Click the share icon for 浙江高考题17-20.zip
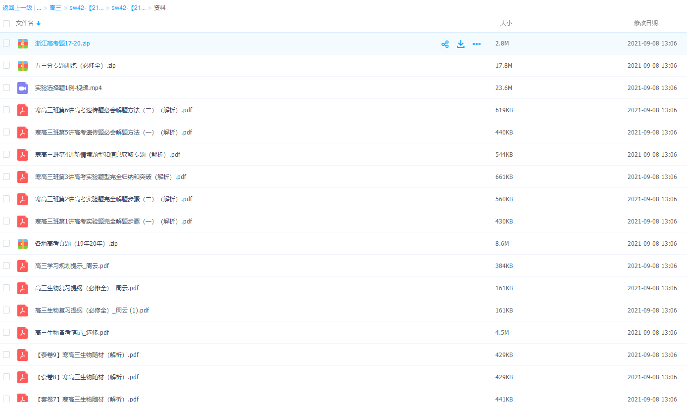This screenshot has height=402, width=687. (x=445, y=44)
